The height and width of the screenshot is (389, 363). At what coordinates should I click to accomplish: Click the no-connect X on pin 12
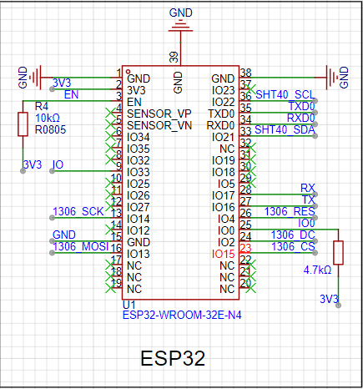point(110,206)
